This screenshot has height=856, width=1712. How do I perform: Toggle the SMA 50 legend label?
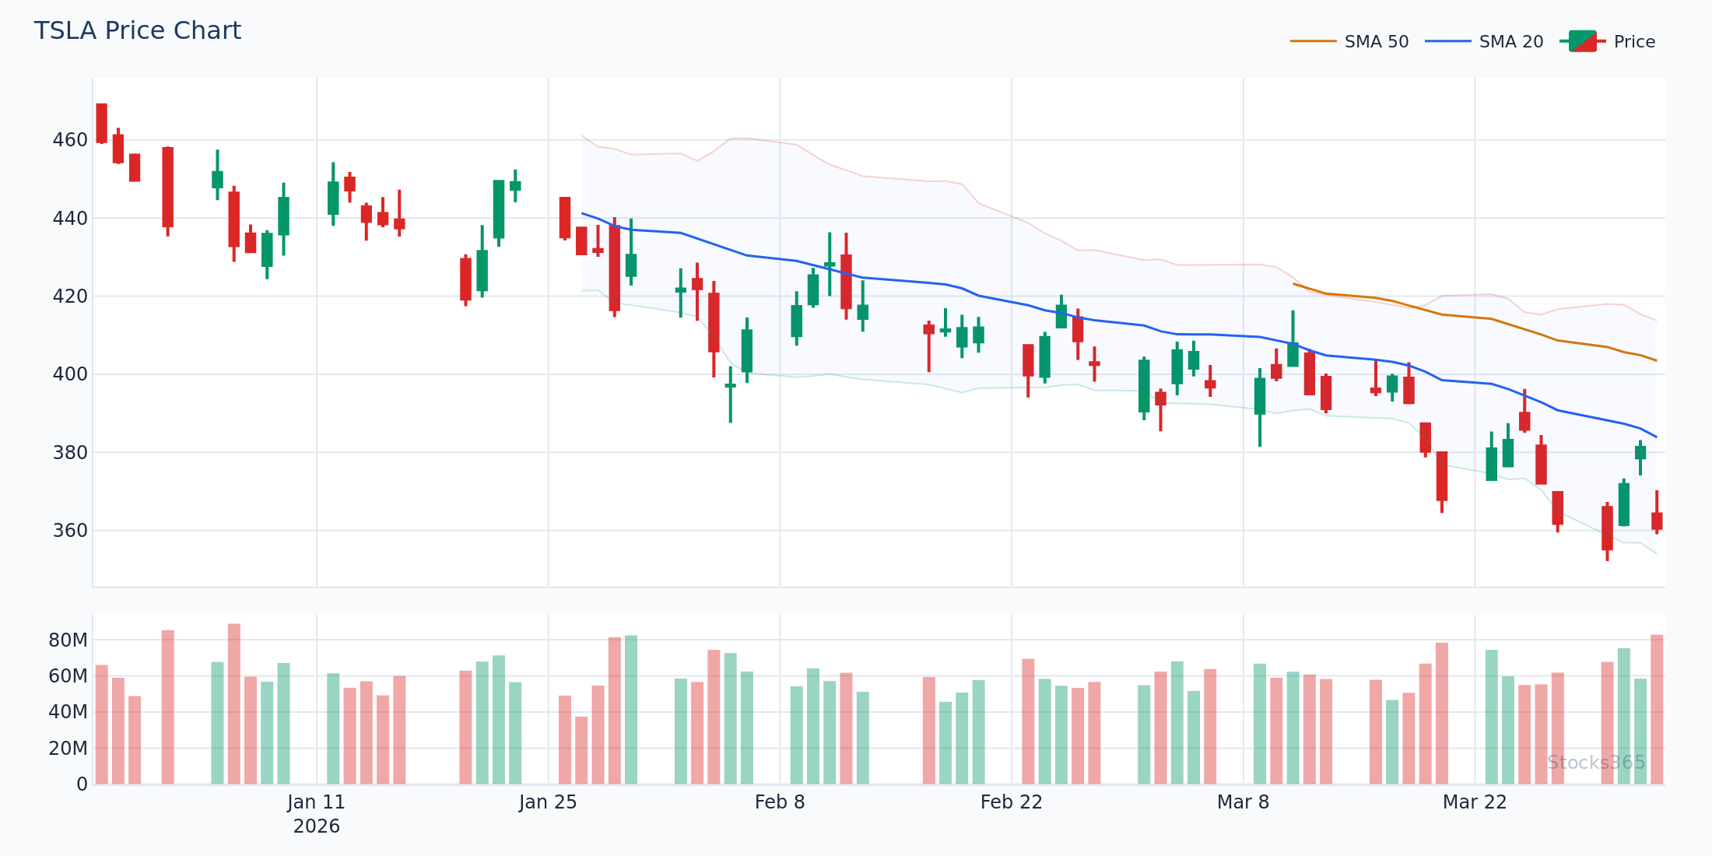(1376, 42)
